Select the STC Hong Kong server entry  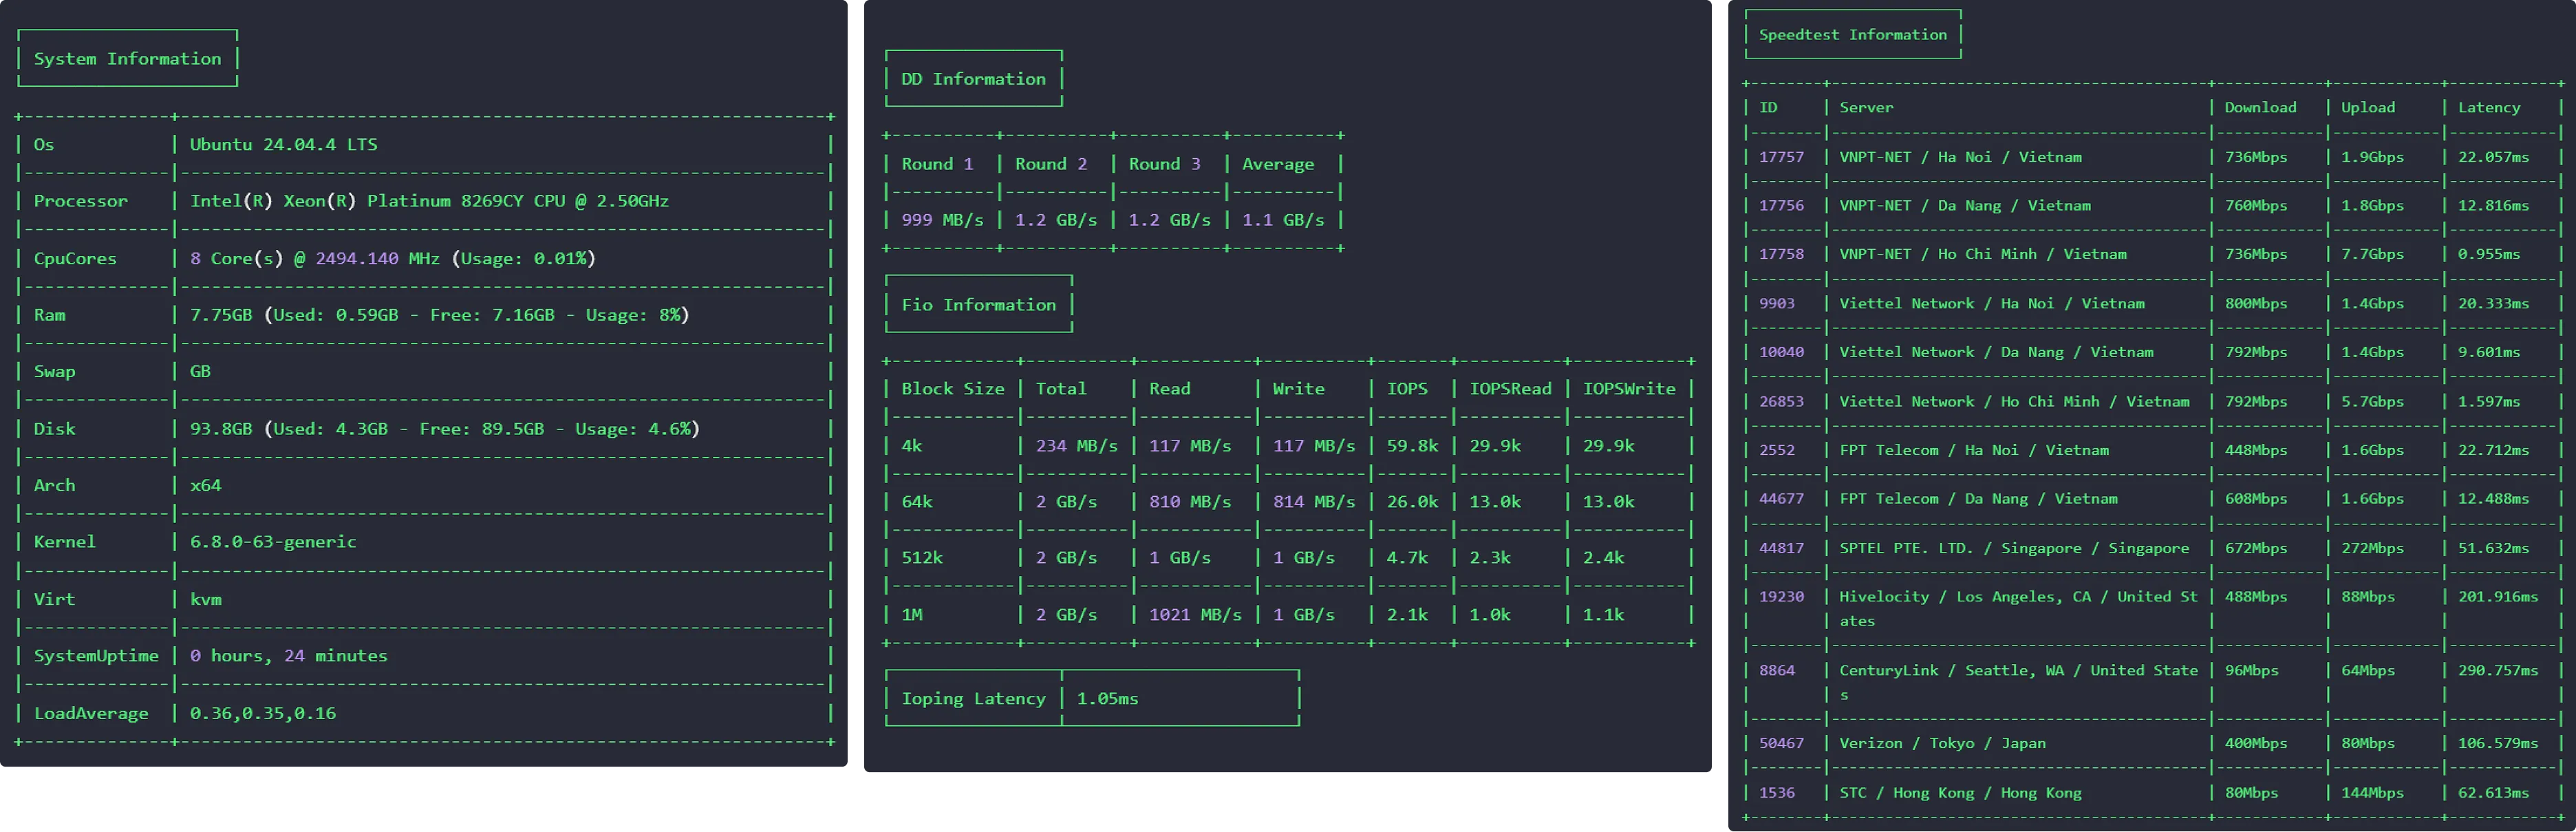click(x=1960, y=793)
